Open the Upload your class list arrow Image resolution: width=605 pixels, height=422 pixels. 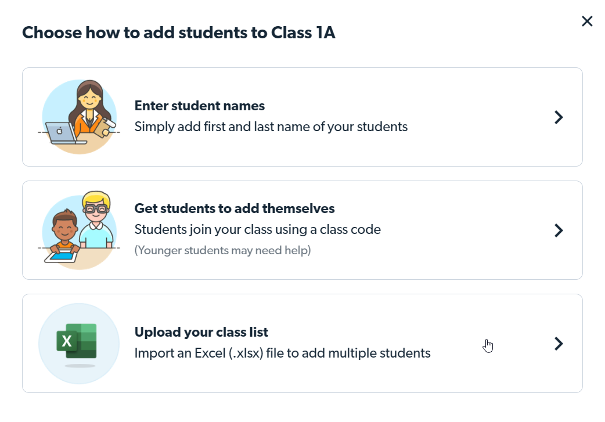(x=559, y=344)
